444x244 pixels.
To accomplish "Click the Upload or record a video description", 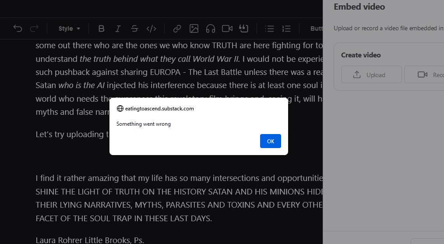I will click(x=389, y=28).
